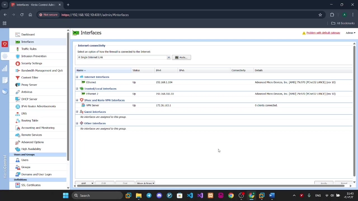Open the DHCP Server icon
The image size is (358, 201).
[x=18, y=99]
